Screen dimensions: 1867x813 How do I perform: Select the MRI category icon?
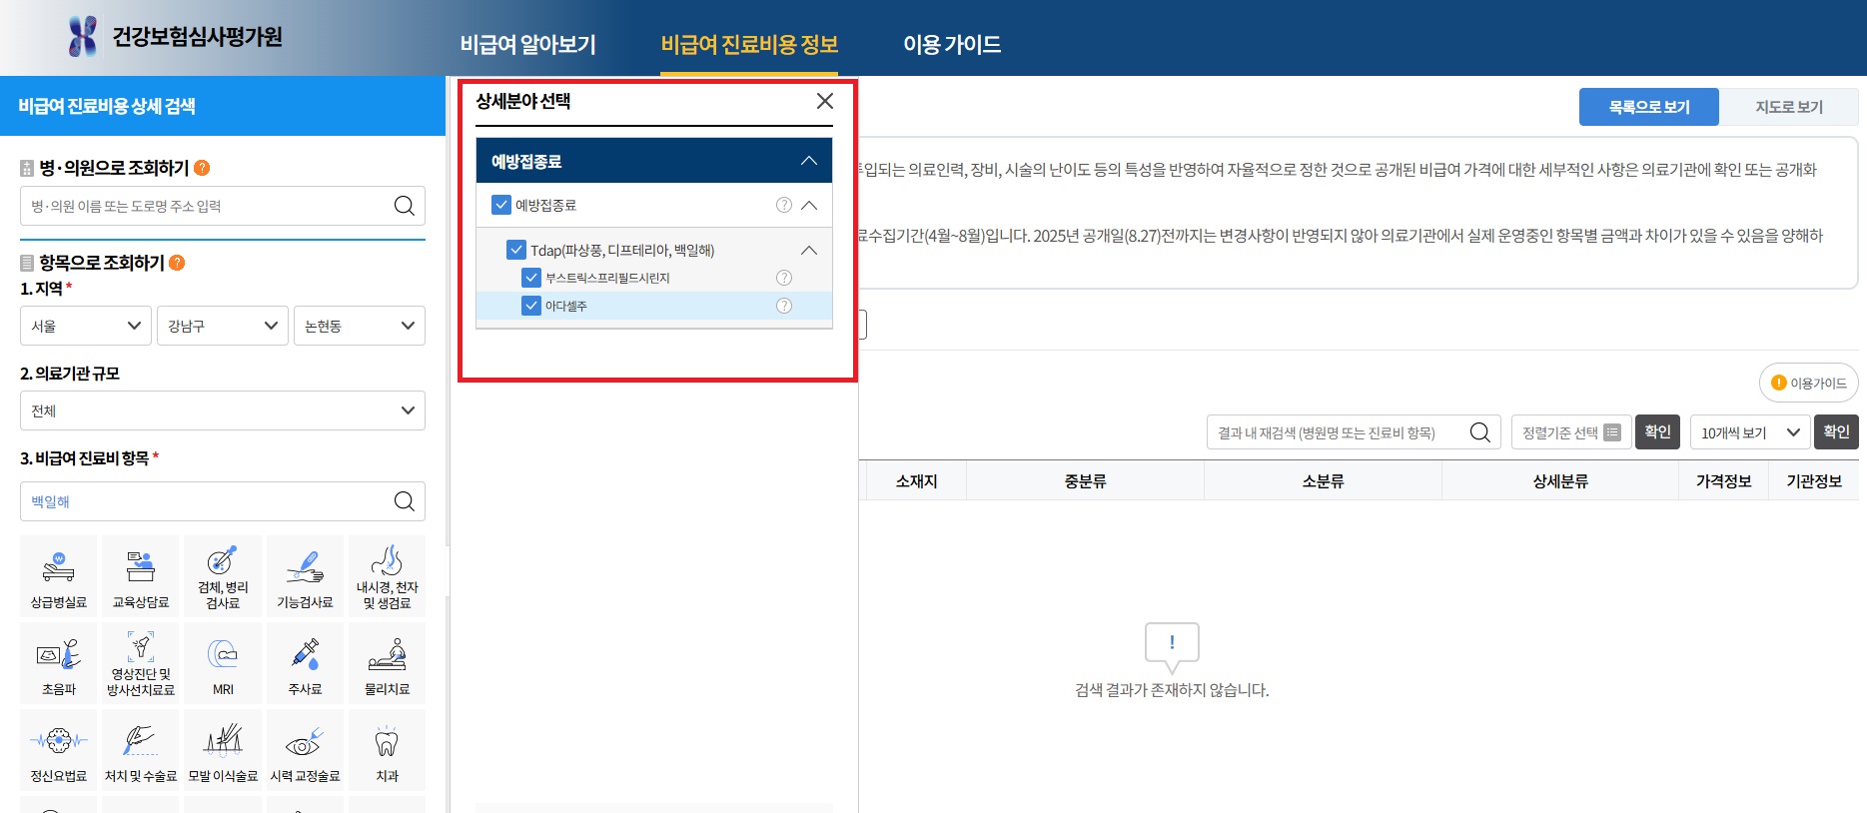[223, 663]
